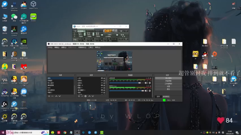Open the notification center in the taskbar
This screenshot has height=135, width=241.
(237, 133)
